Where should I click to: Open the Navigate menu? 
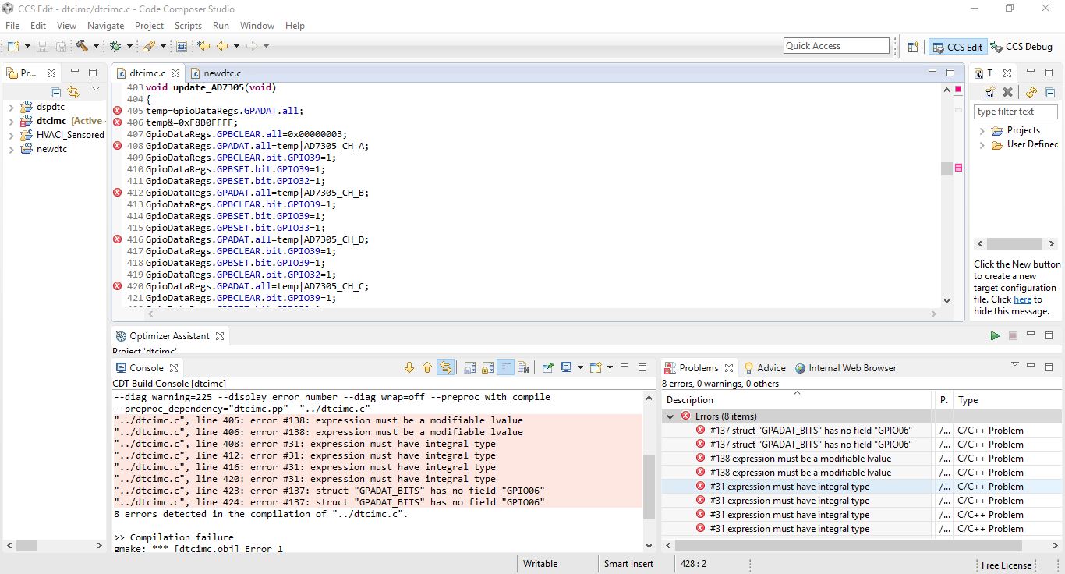[105, 26]
